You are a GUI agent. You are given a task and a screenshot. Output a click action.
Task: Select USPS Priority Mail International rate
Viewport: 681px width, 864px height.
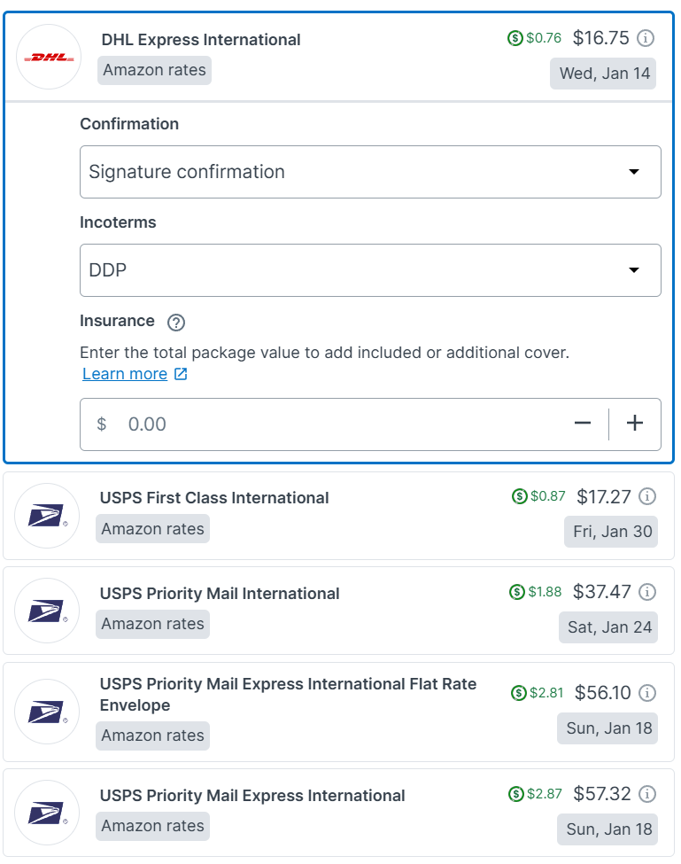click(x=220, y=594)
